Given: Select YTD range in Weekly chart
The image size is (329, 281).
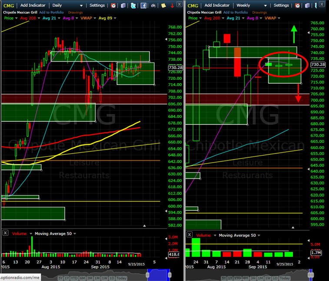Looking at the screenshot, I should tap(238, 278).
